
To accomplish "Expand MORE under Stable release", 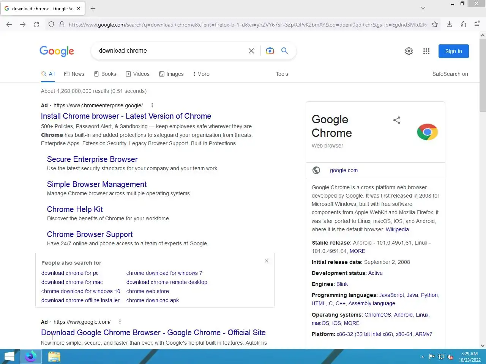I will click(x=357, y=251).
